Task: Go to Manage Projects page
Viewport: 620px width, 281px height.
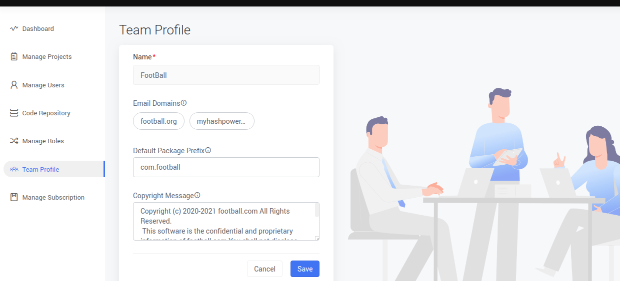Action: coord(47,57)
